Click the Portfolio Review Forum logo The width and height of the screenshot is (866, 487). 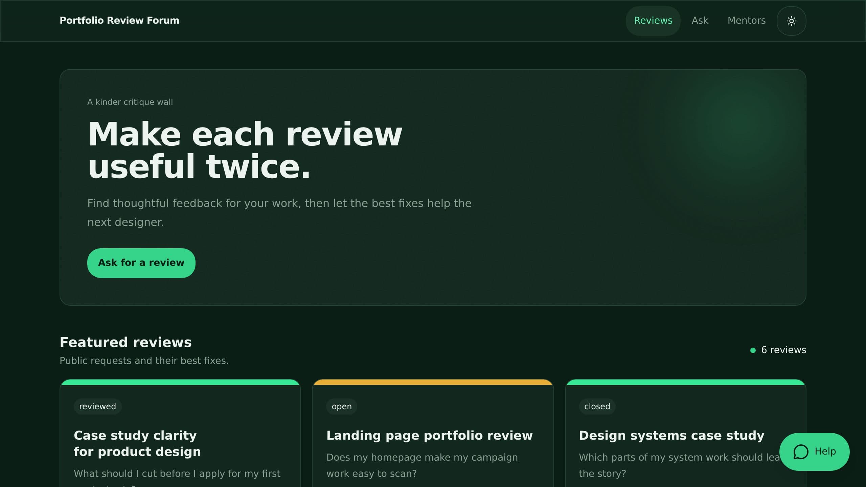(119, 20)
